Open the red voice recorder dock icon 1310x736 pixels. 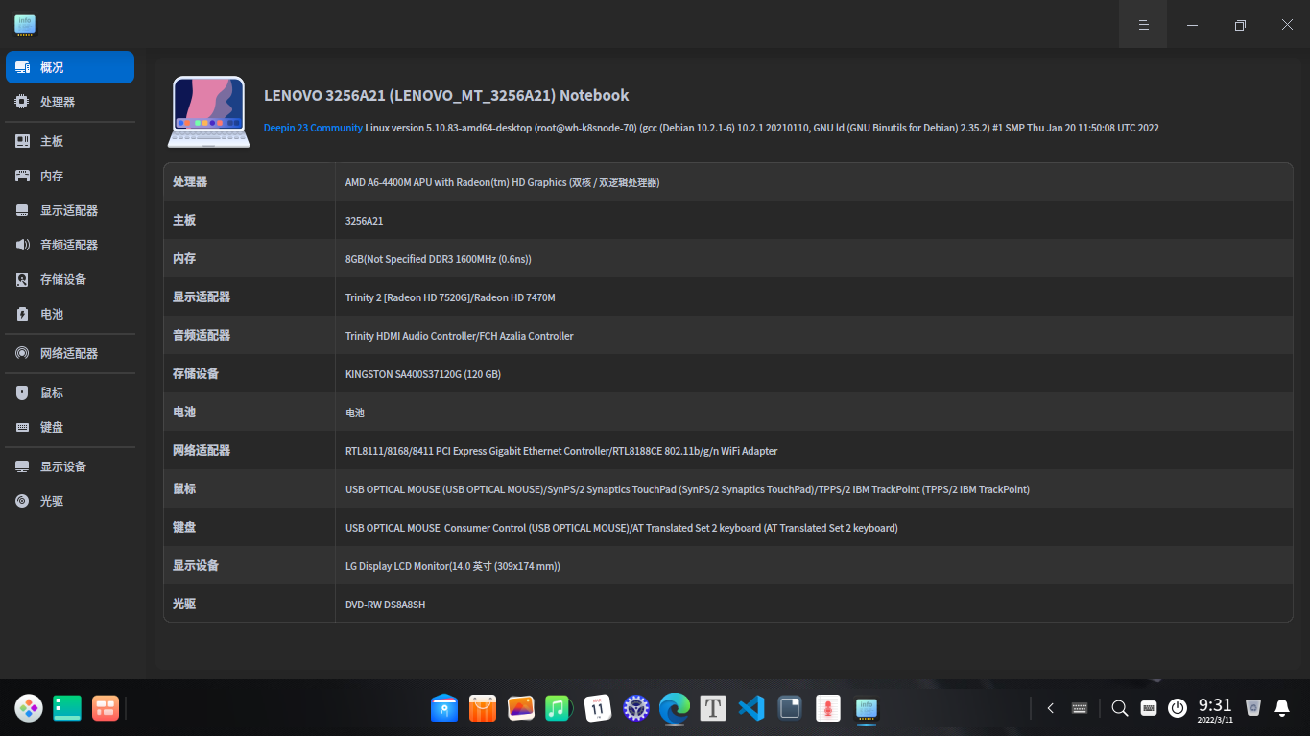coord(827,708)
